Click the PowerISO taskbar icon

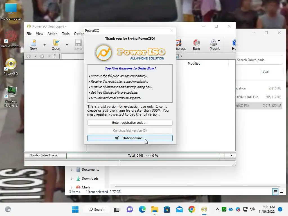[204, 209]
